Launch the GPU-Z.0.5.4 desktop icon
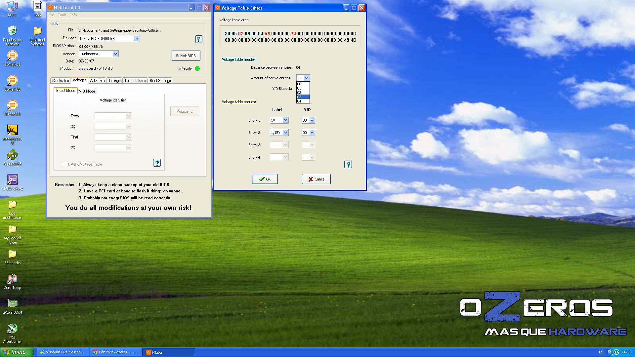This screenshot has width=635, height=357. click(12, 306)
